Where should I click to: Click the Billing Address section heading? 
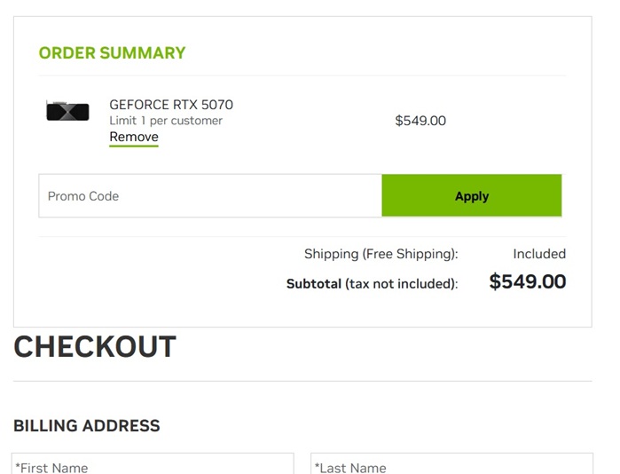coord(87,426)
